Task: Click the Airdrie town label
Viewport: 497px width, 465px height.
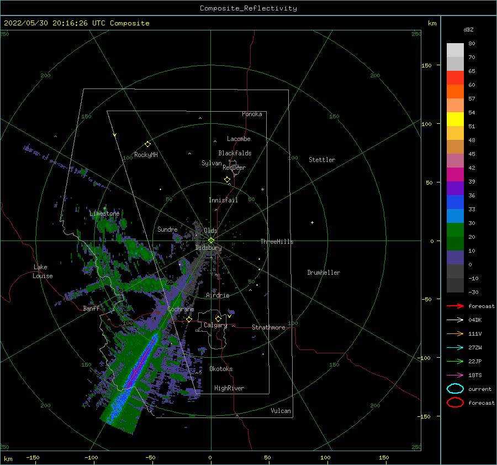Action: coord(218,295)
